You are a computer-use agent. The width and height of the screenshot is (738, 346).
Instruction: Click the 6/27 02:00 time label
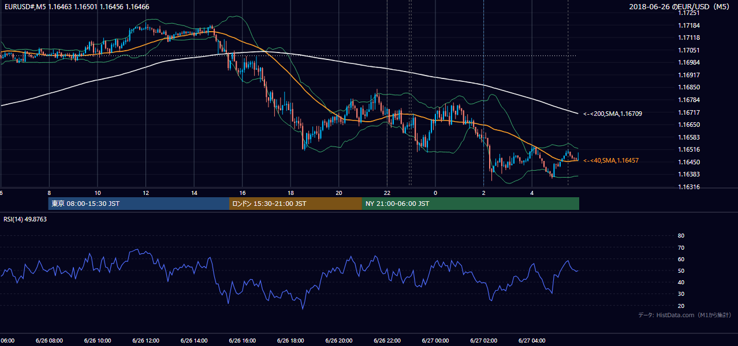[483, 340]
